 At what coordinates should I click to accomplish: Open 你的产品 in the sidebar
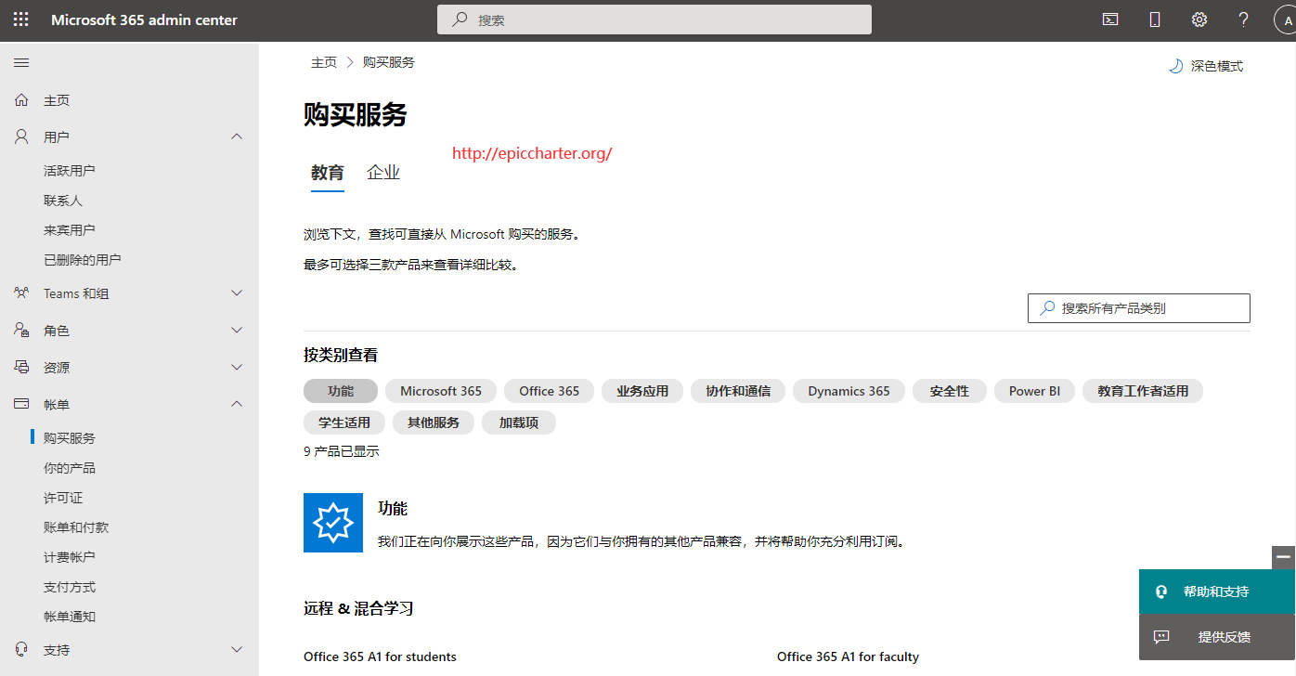pyautogui.click(x=70, y=467)
